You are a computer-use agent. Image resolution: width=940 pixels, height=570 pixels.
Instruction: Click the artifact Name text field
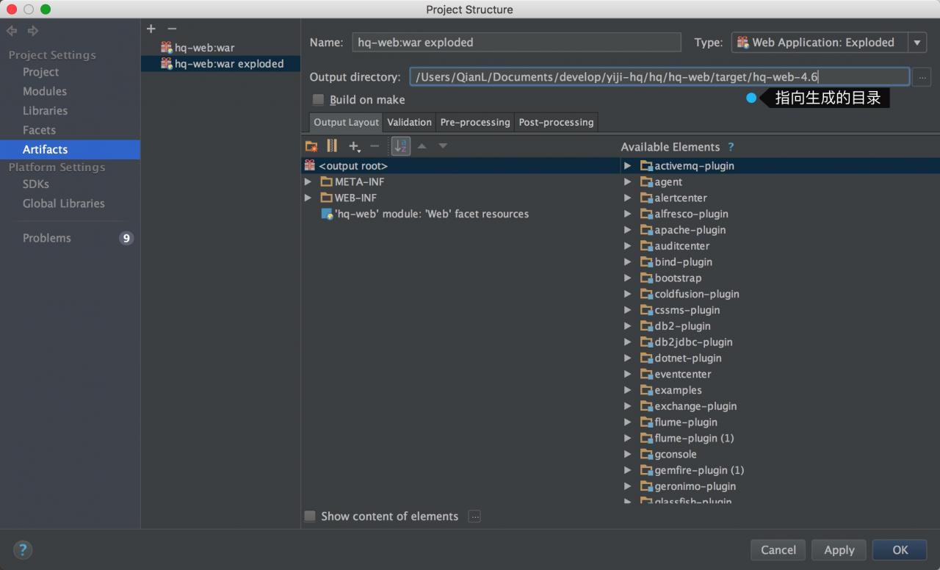point(516,43)
